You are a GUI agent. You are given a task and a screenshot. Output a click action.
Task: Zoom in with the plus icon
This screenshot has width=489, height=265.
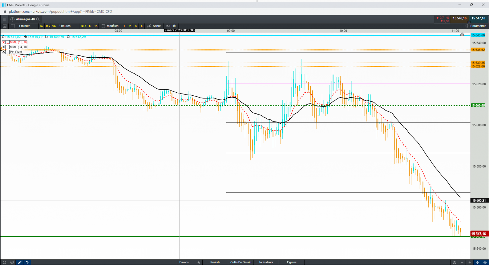470,262
